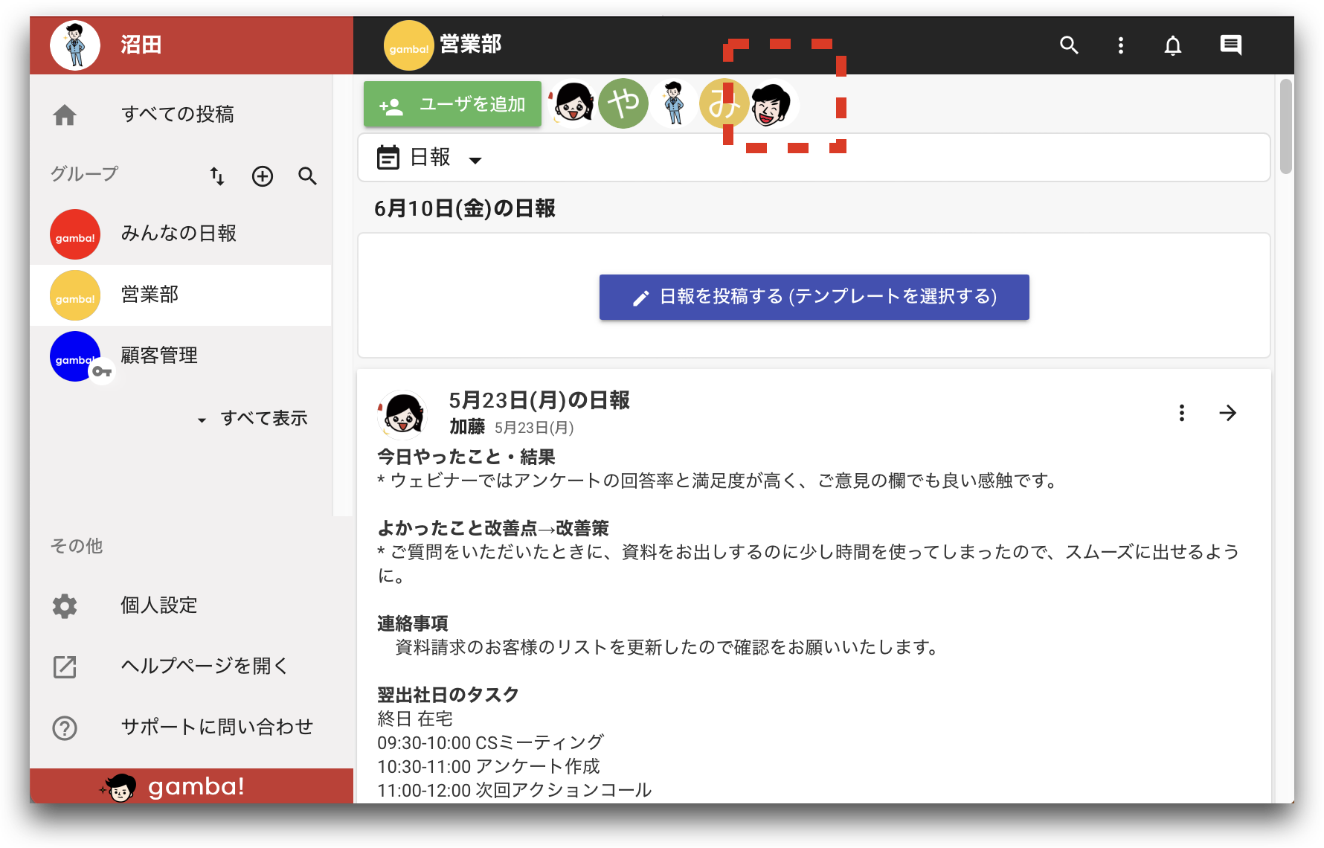Select みんなの日報 group
This screenshot has height=848, width=1324.
coord(181,234)
